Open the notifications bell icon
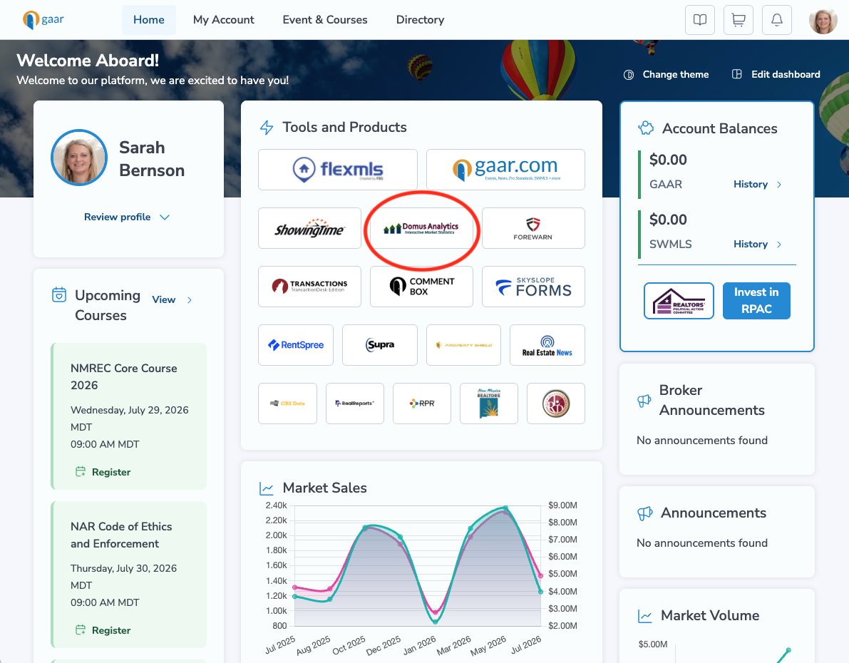The height and width of the screenshot is (663, 849). click(x=776, y=20)
